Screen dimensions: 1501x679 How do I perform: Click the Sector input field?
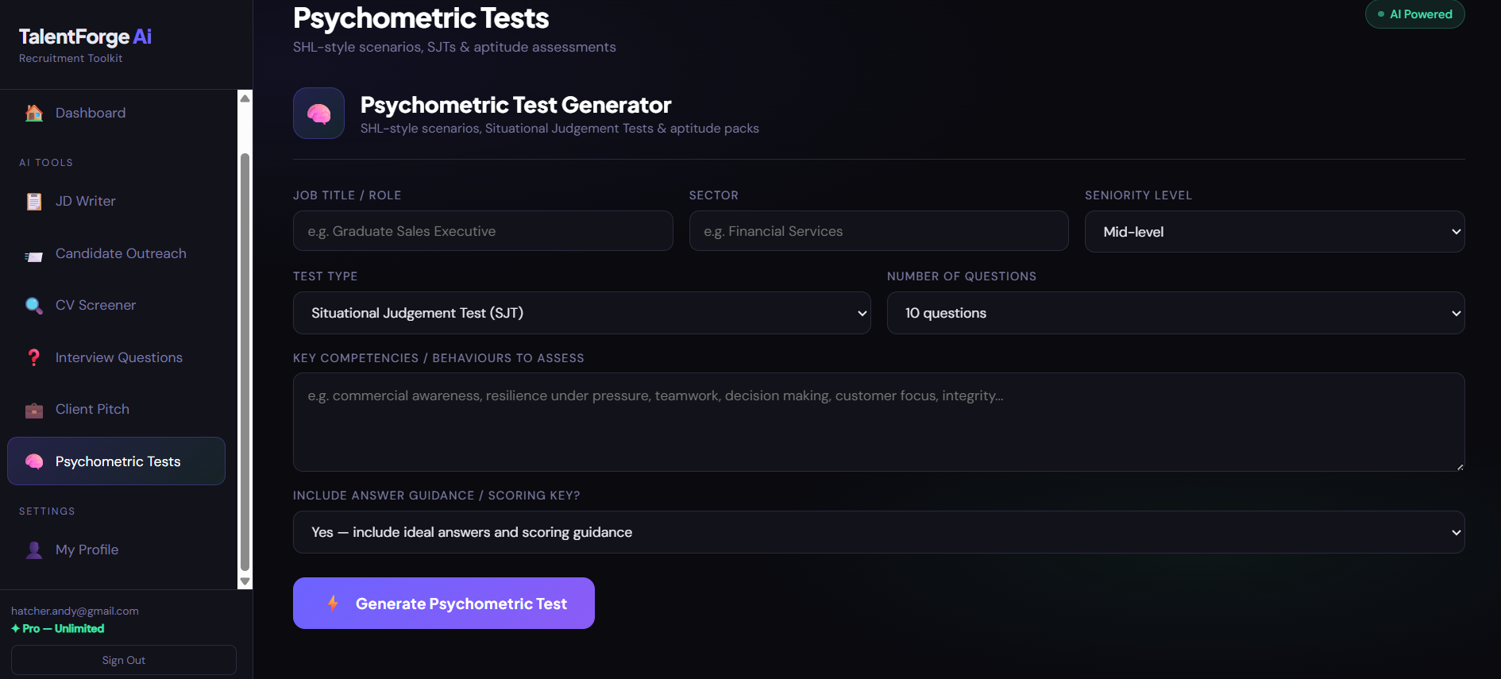click(x=878, y=231)
